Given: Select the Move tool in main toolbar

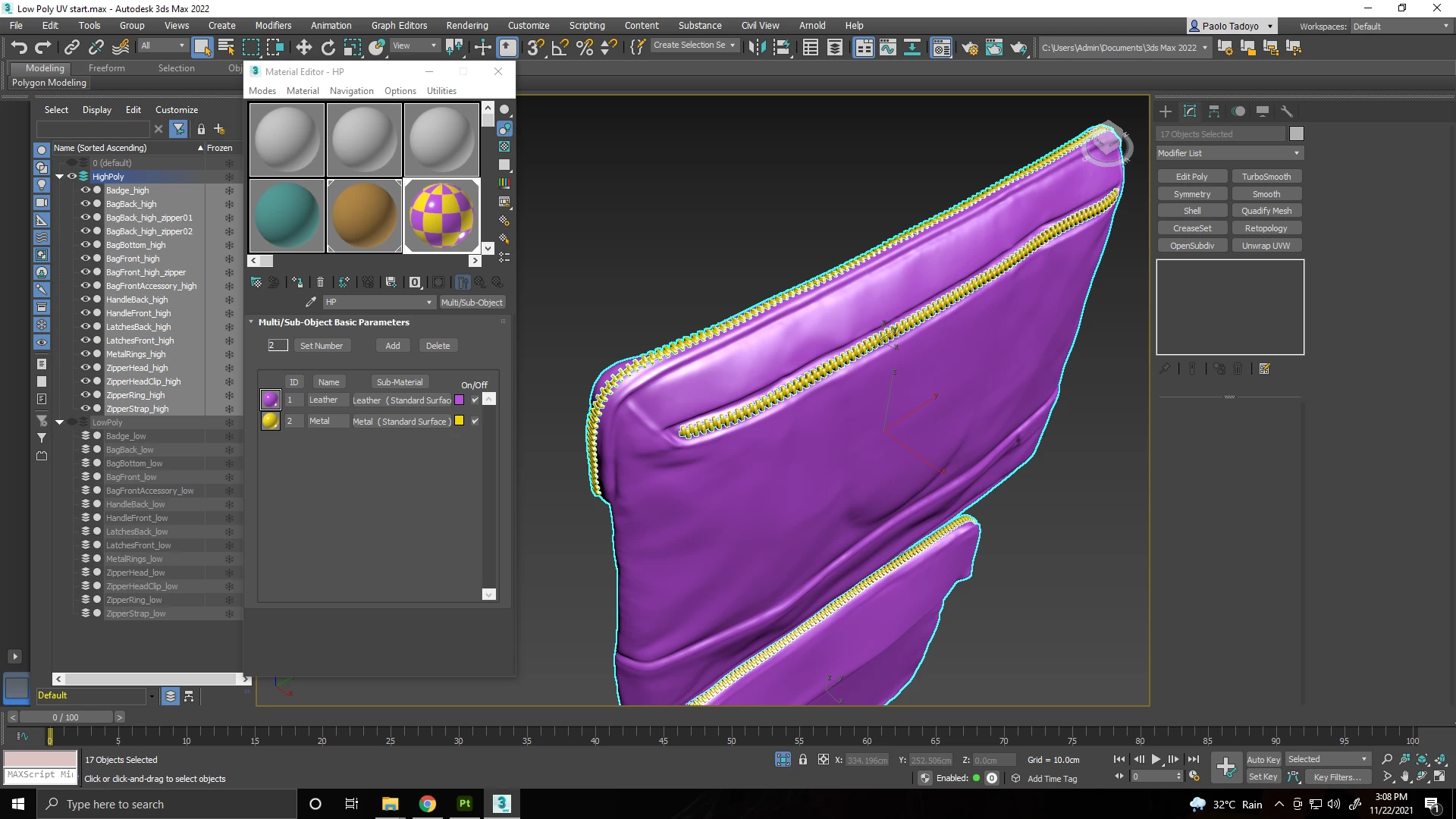Looking at the screenshot, I should coord(303,48).
